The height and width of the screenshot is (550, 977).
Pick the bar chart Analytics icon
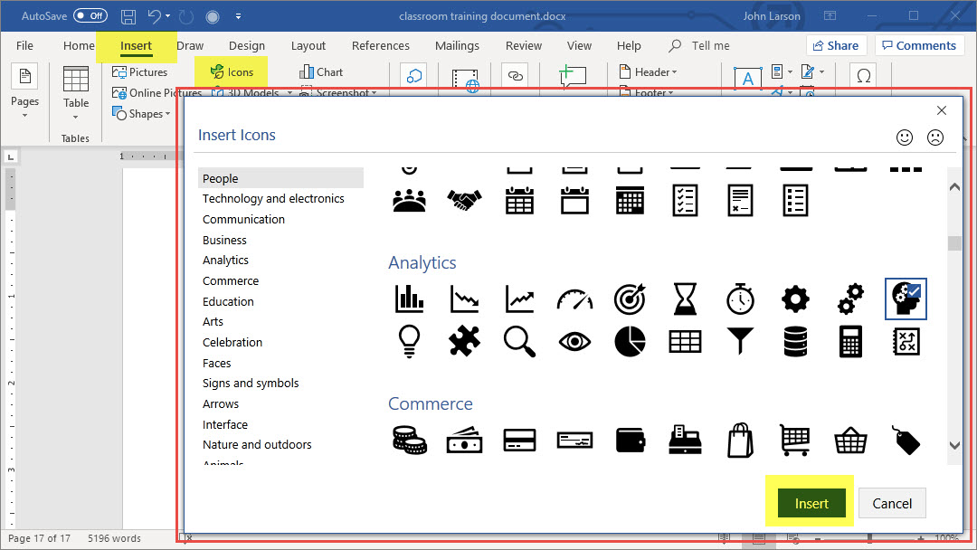pyautogui.click(x=409, y=298)
